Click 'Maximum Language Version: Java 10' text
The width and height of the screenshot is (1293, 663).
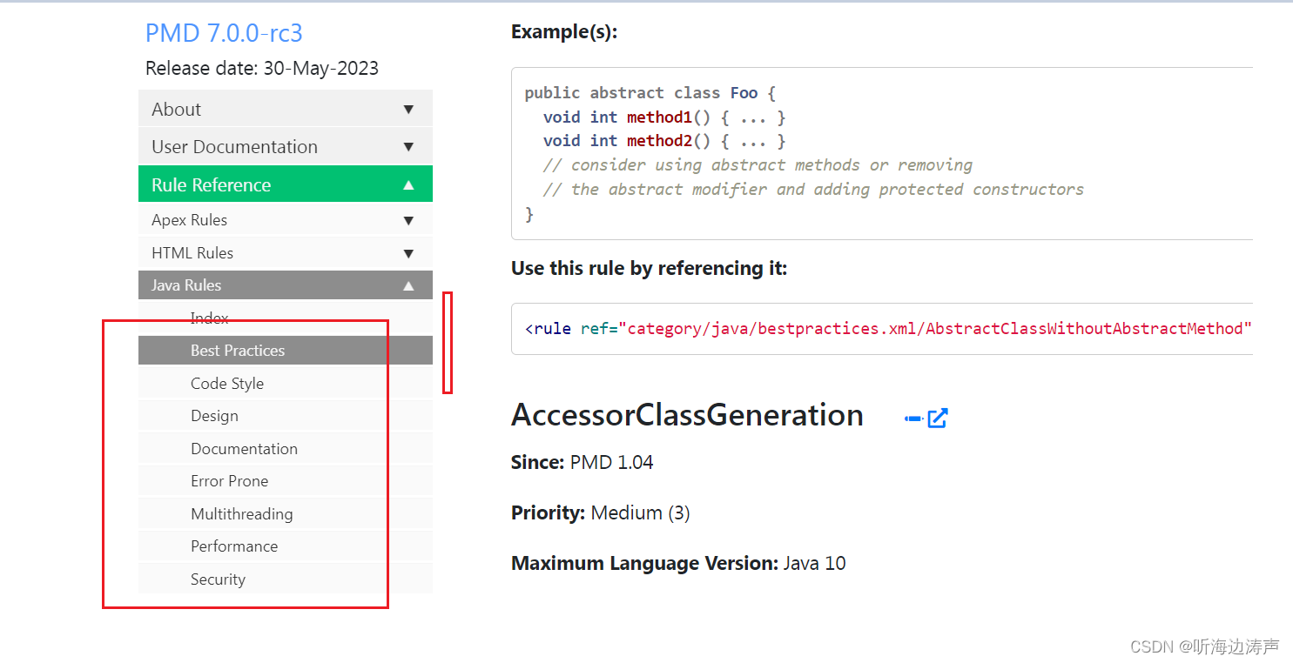[x=678, y=564]
